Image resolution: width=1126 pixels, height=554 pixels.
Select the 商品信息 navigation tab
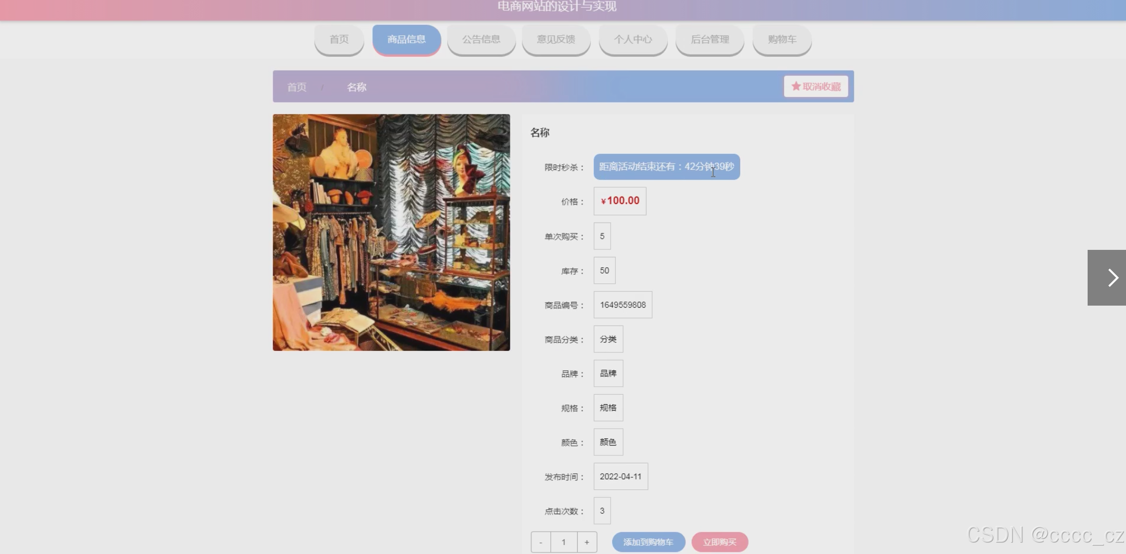click(x=406, y=39)
